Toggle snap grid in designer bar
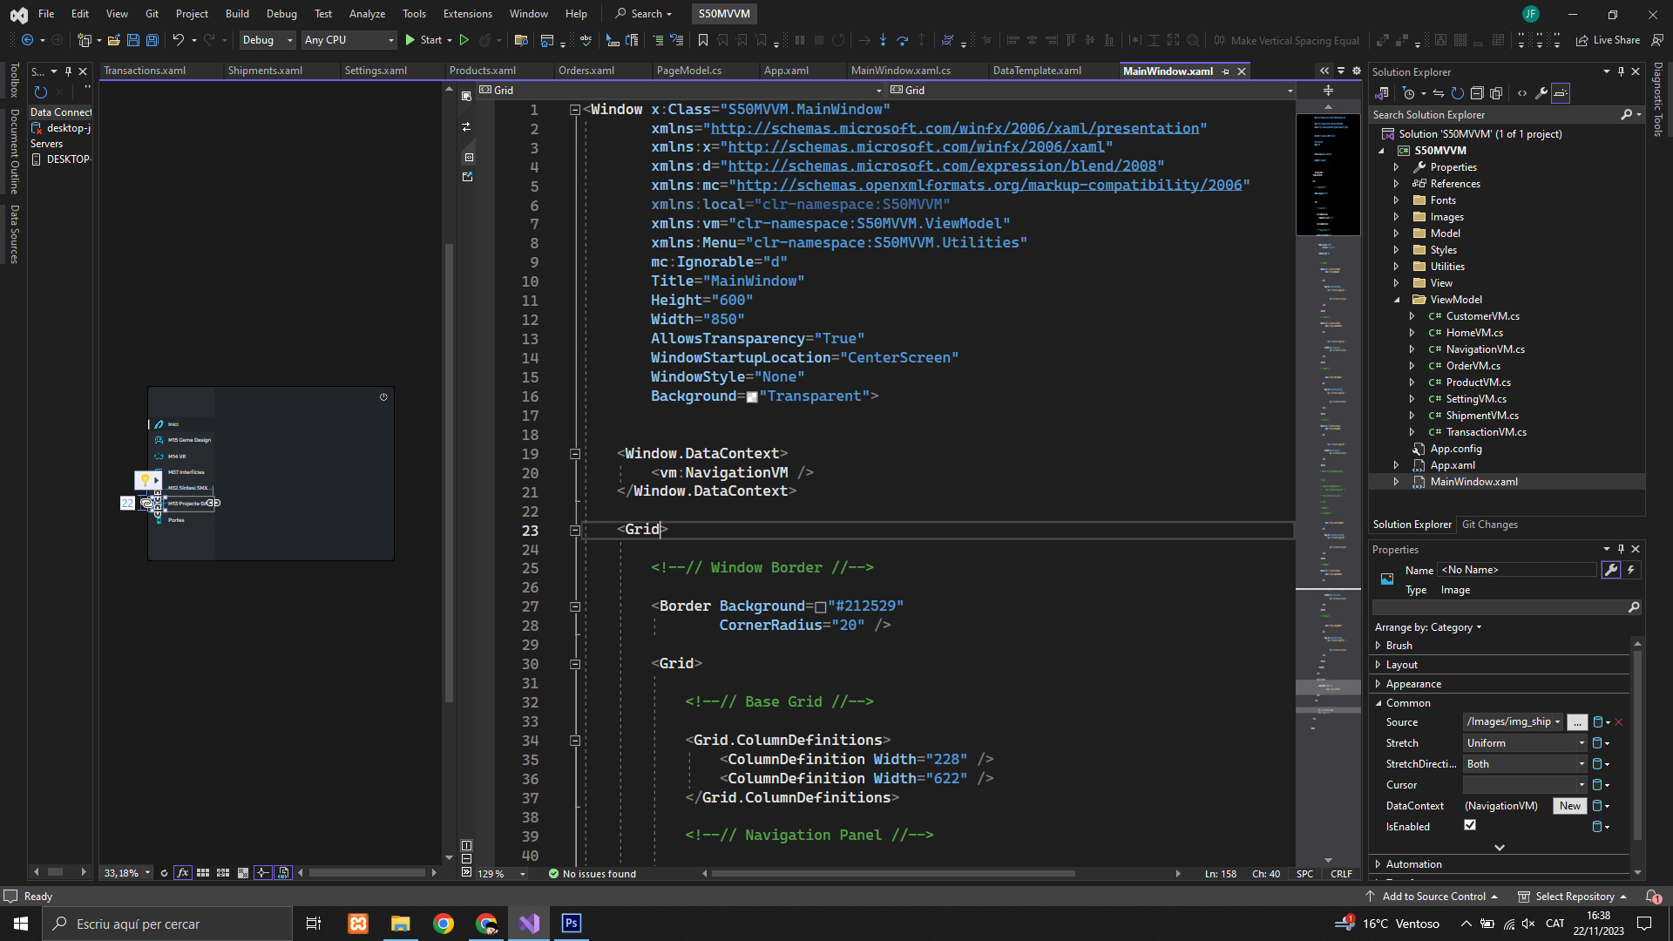 point(203,872)
